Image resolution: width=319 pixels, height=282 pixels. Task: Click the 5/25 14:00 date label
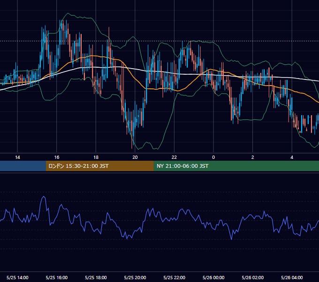[17, 277]
